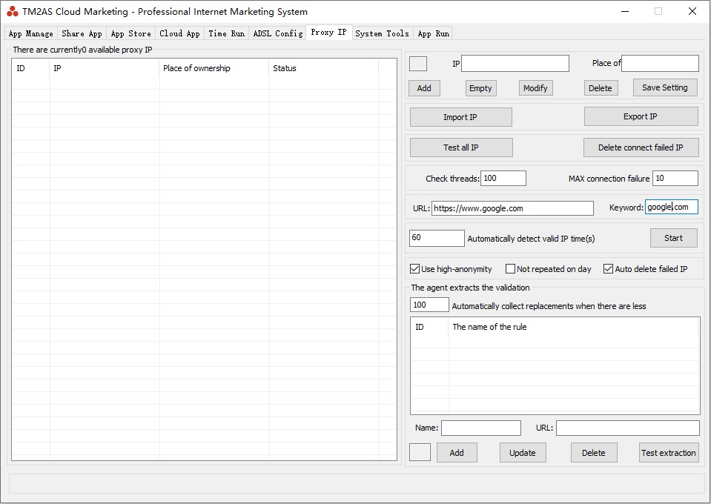Open the ADSL Config tab

tap(277, 33)
